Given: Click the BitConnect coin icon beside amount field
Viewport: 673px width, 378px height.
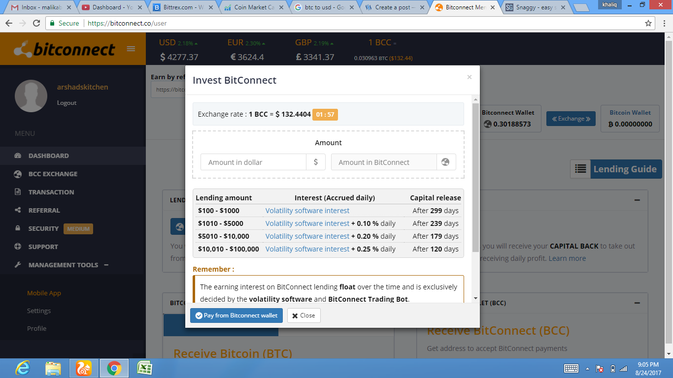Looking at the screenshot, I should [446, 162].
